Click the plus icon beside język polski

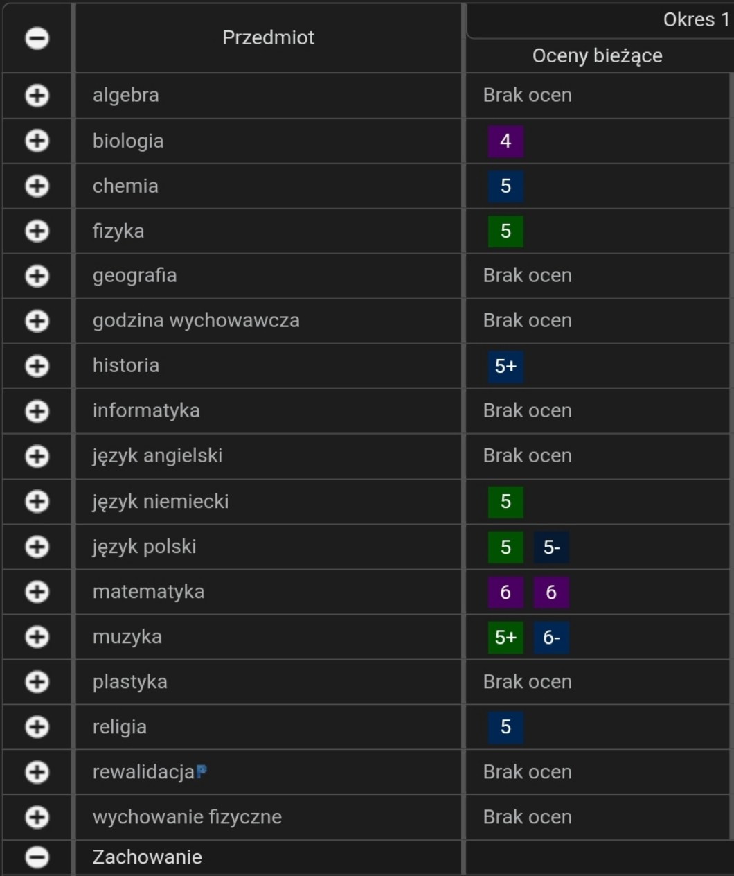(37, 547)
